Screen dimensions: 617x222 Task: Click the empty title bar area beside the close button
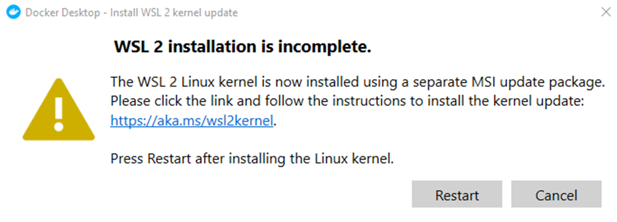[x=417, y=13]
